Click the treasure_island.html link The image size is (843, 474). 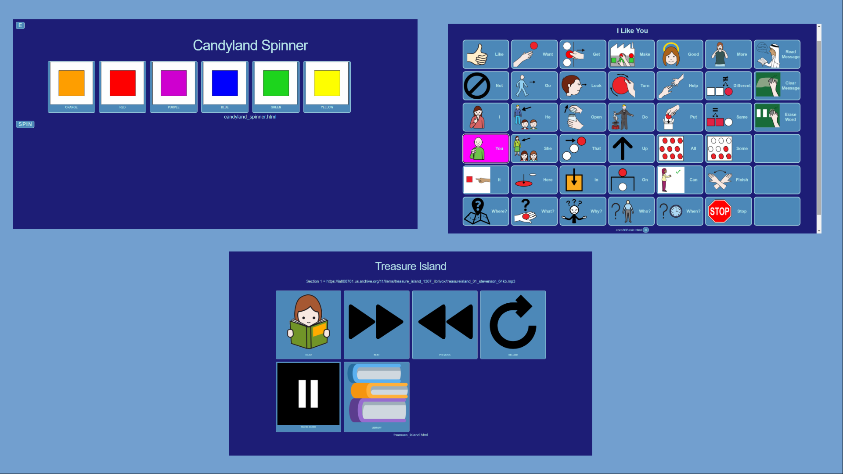pyautogui.click(x=411, y=434)
